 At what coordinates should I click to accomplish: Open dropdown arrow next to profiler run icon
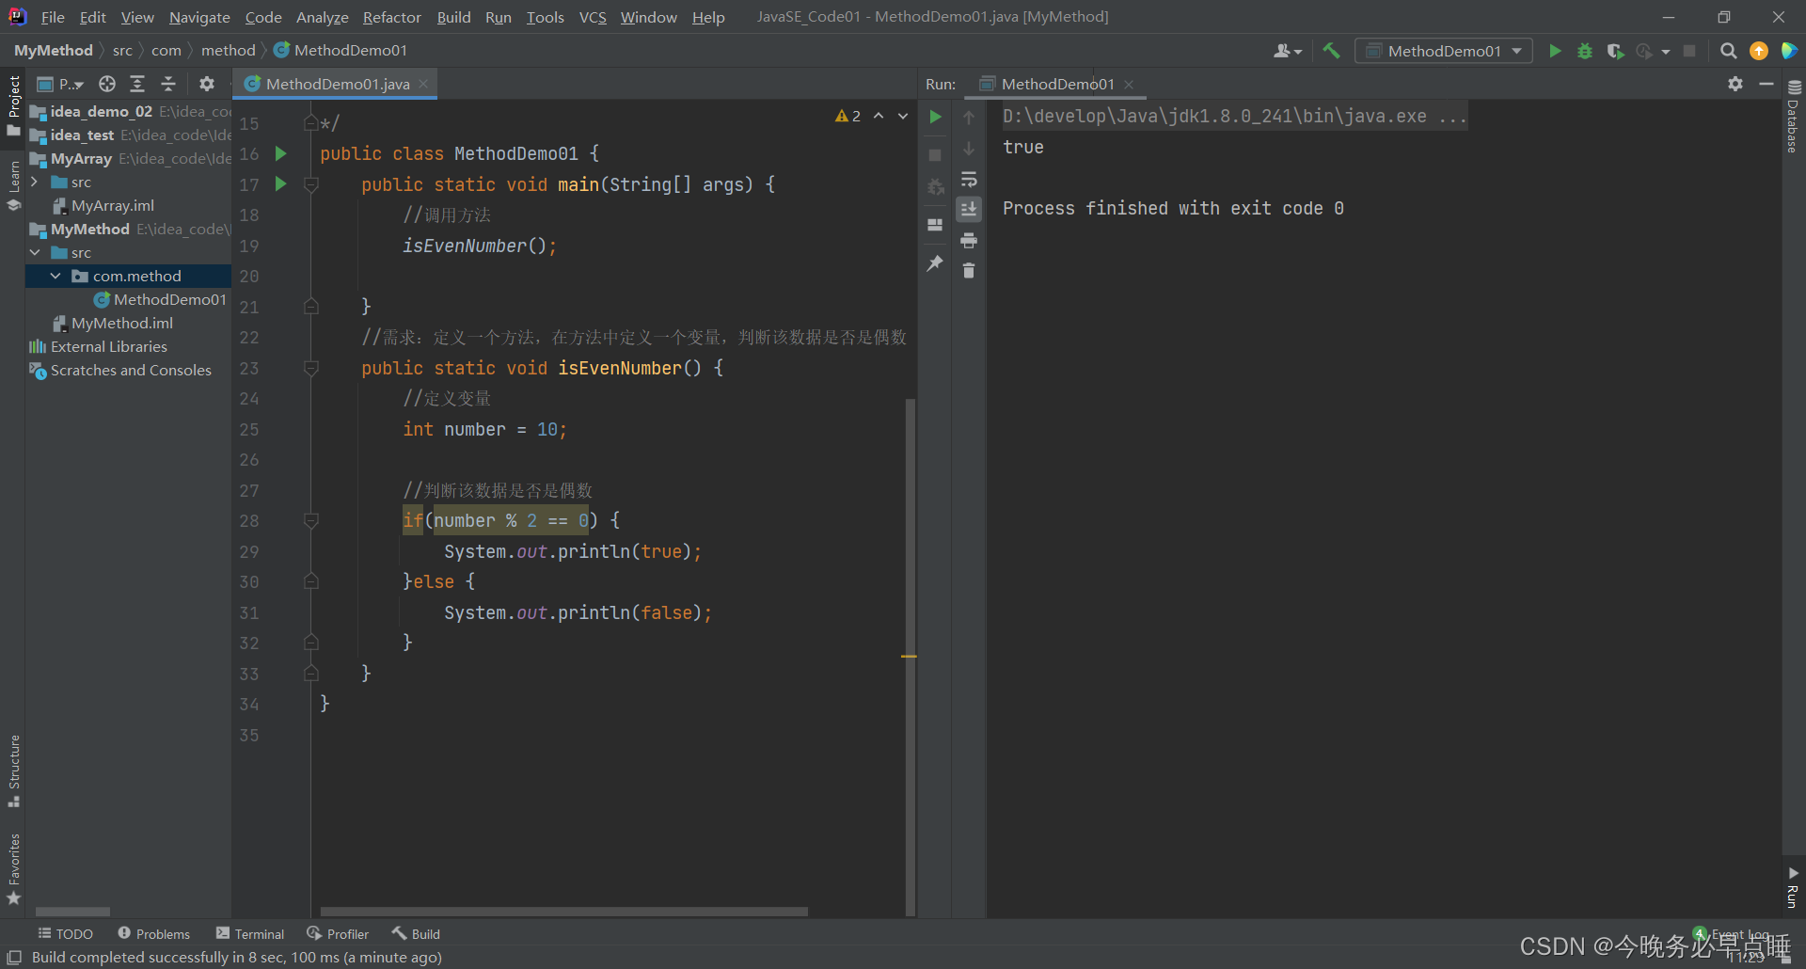(x=1666, y=52)
